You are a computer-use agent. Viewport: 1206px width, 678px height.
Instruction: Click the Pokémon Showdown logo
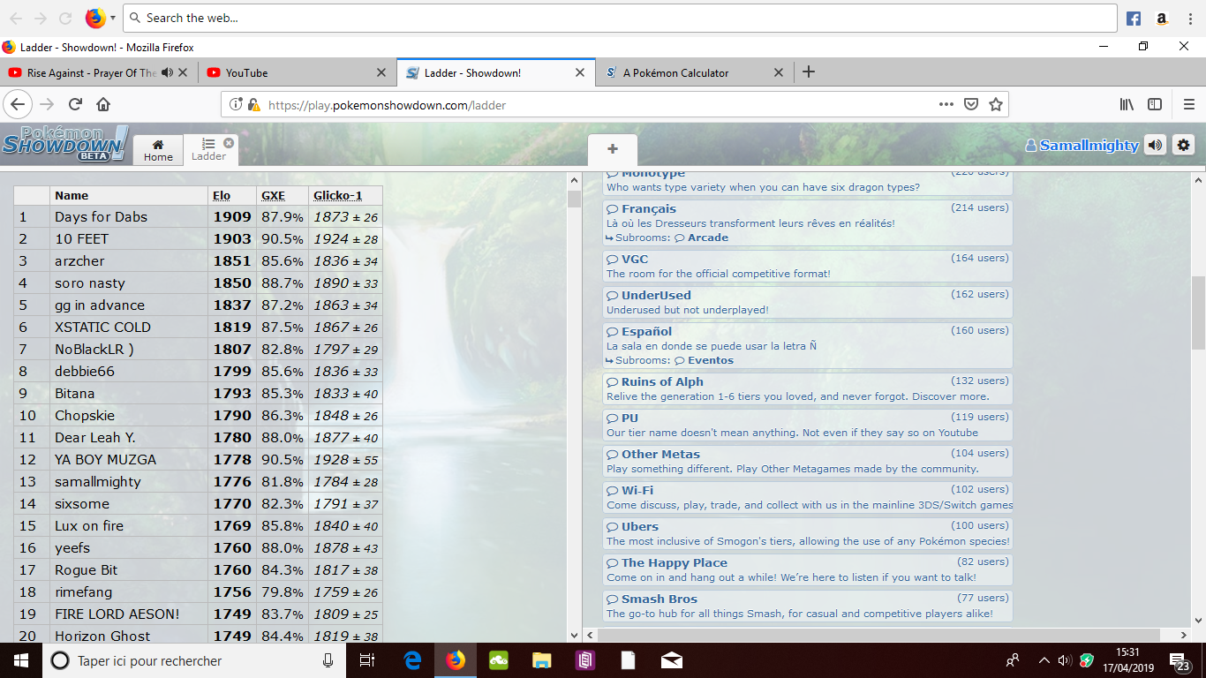pyautogui.click(x=65, y=144)
